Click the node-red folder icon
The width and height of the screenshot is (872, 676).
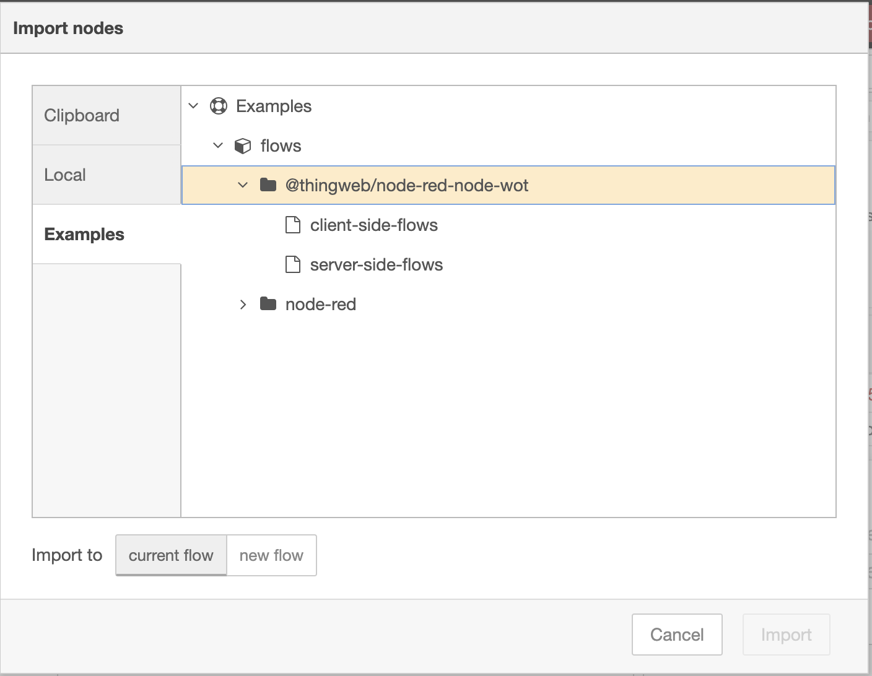coord(268,303)
